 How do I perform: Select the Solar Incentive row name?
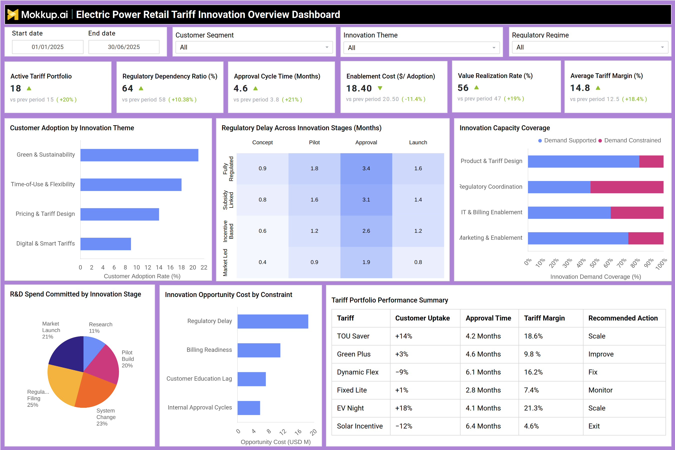(360, 426)
